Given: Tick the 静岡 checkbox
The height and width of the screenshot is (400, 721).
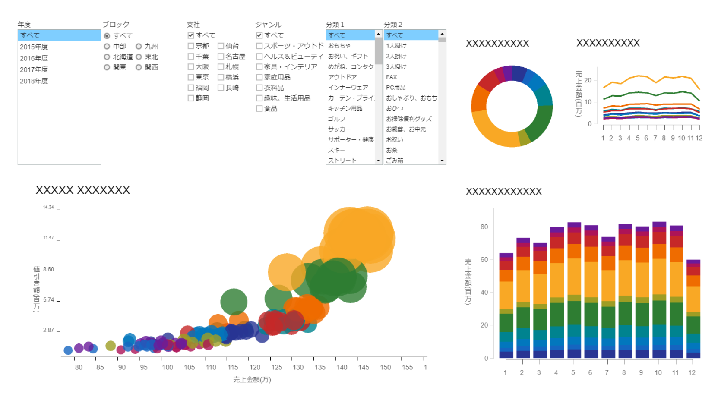Looking at the screenshot, I should click(191, 98).
